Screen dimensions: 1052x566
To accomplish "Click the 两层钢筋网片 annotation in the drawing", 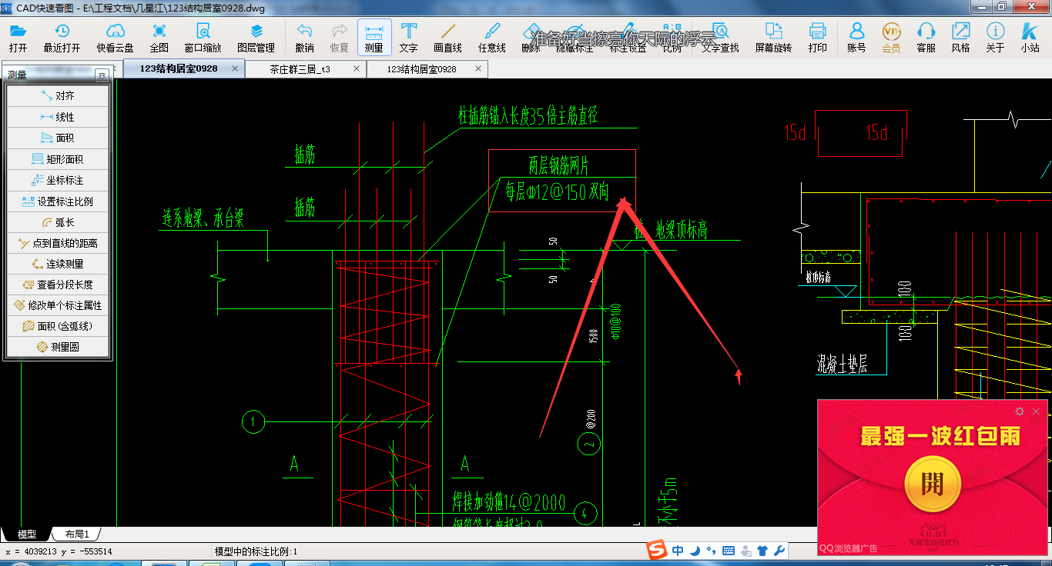I will pos(559,165).
